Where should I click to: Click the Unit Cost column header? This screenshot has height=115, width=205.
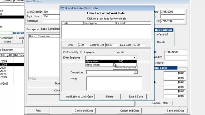(132, 23)
